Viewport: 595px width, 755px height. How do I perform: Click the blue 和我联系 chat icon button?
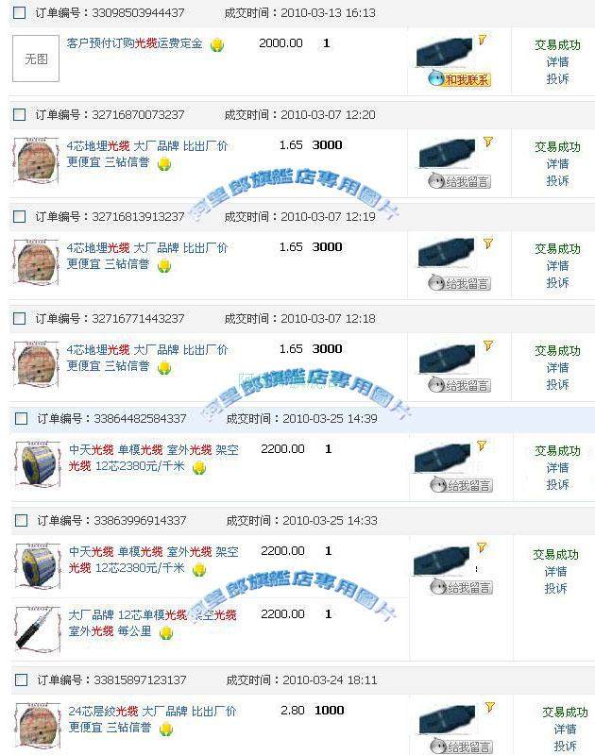pyautogui.click(x=459, y=79)
